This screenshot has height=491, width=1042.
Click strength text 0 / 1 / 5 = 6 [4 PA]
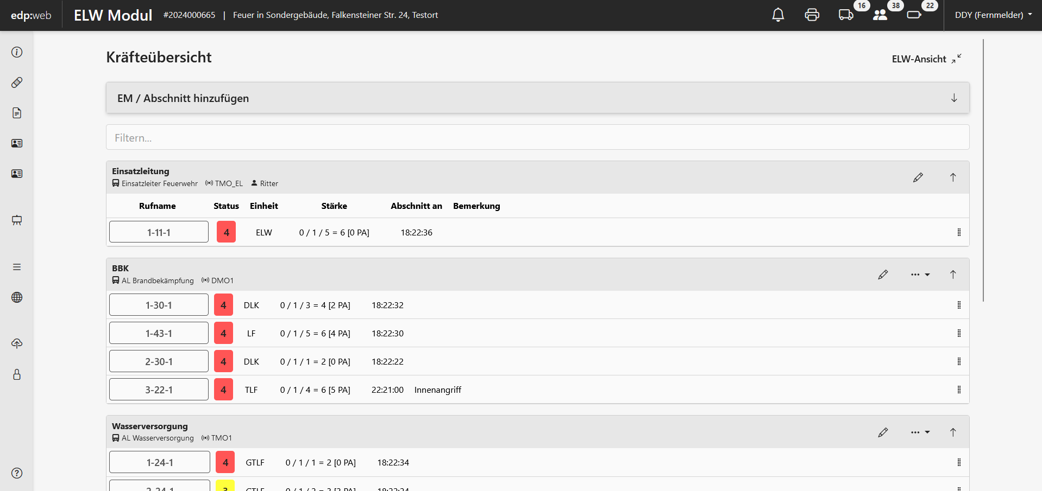[315, 333]
